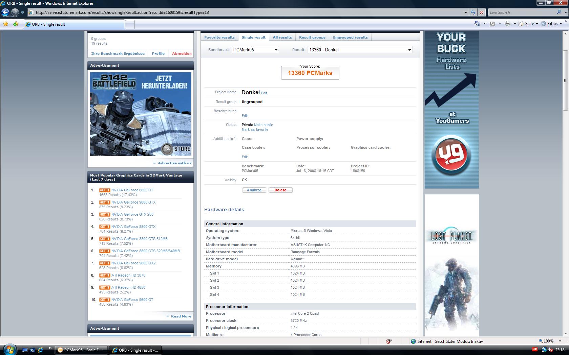Select the ORB - Single result browser tab
This screenshot has height=355, width=569.
pos(74,24)
